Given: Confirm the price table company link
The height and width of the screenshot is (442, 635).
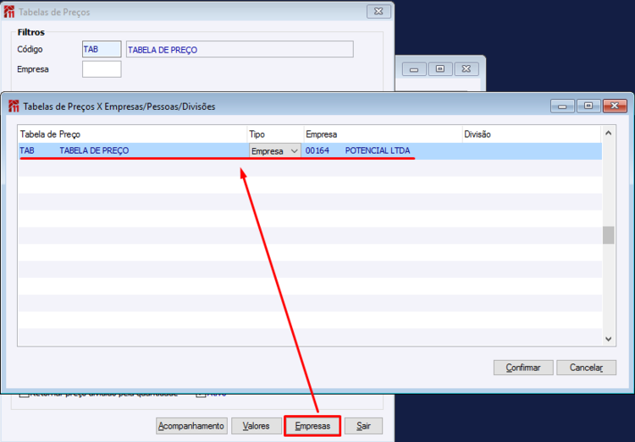Looking at the screenshot, I should coord(523,367).
